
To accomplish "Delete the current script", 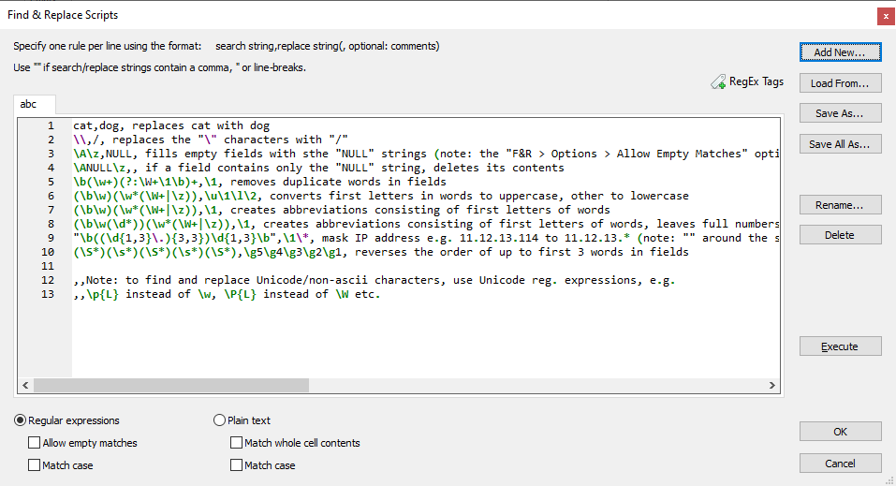I will tap(840, 235).
